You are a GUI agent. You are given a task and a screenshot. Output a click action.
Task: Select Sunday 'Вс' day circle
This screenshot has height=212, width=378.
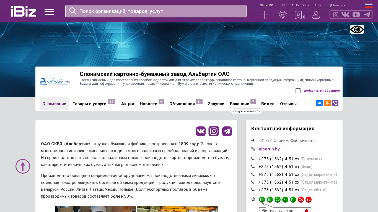click(309, 200)
